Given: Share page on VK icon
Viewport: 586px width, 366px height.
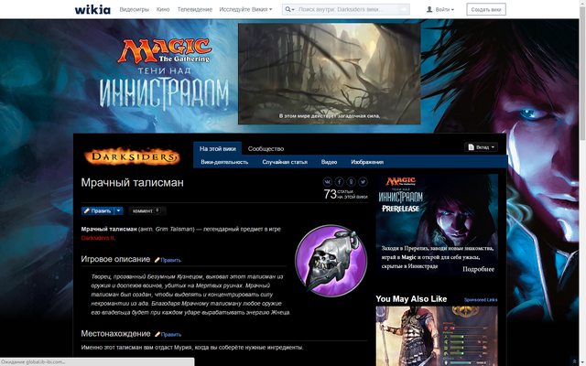Looking at the screenshot, I should pyautogui.click(x=328, y=182).
